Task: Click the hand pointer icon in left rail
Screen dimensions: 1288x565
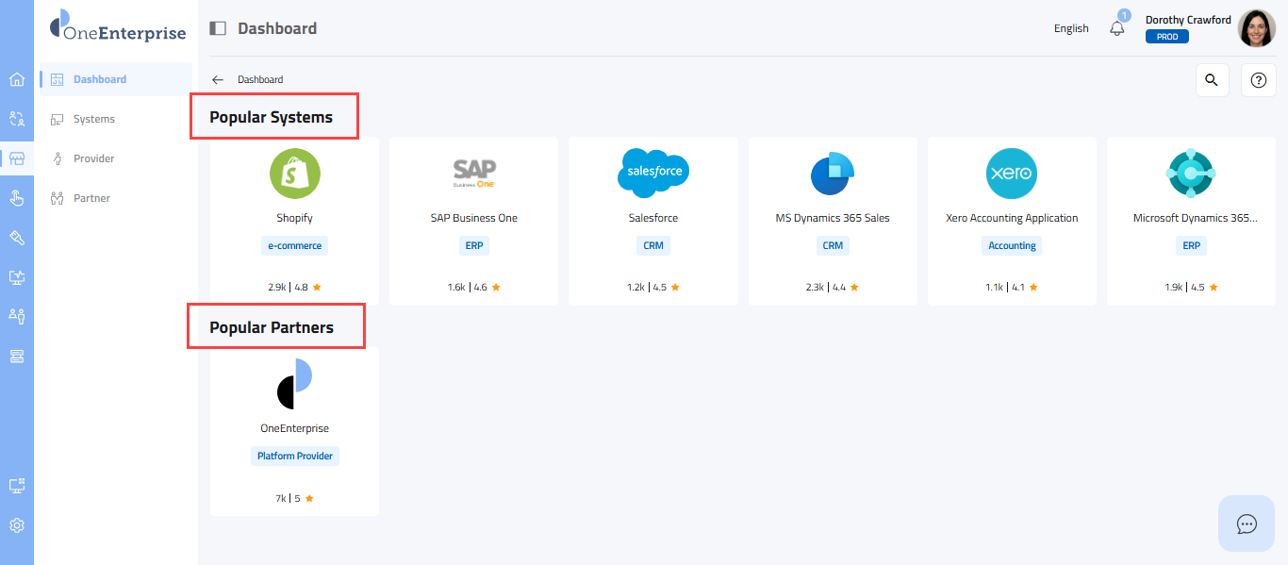Action: 16,198
